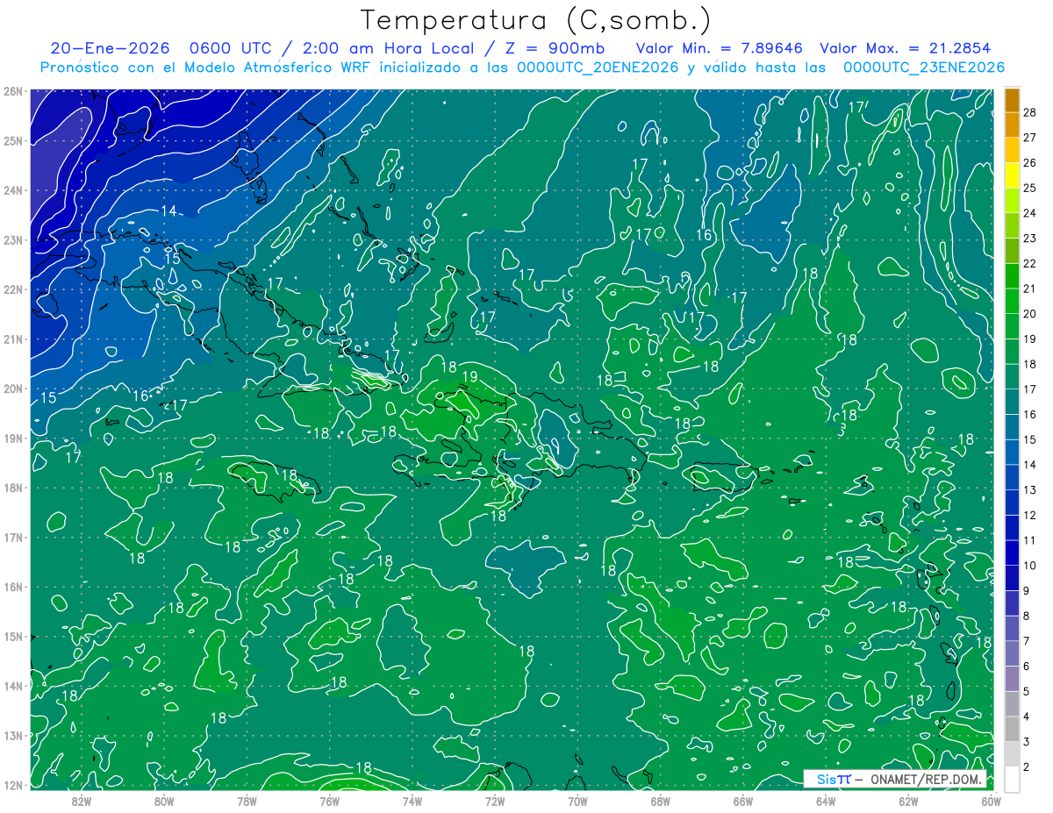Click the '20' value on the color scale
The width and height of the screenshot is (1053, 813).
point(1030,314)
